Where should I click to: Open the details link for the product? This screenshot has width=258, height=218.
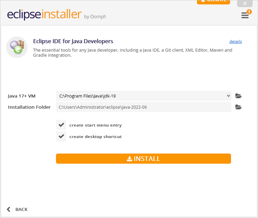pos(235,42)
